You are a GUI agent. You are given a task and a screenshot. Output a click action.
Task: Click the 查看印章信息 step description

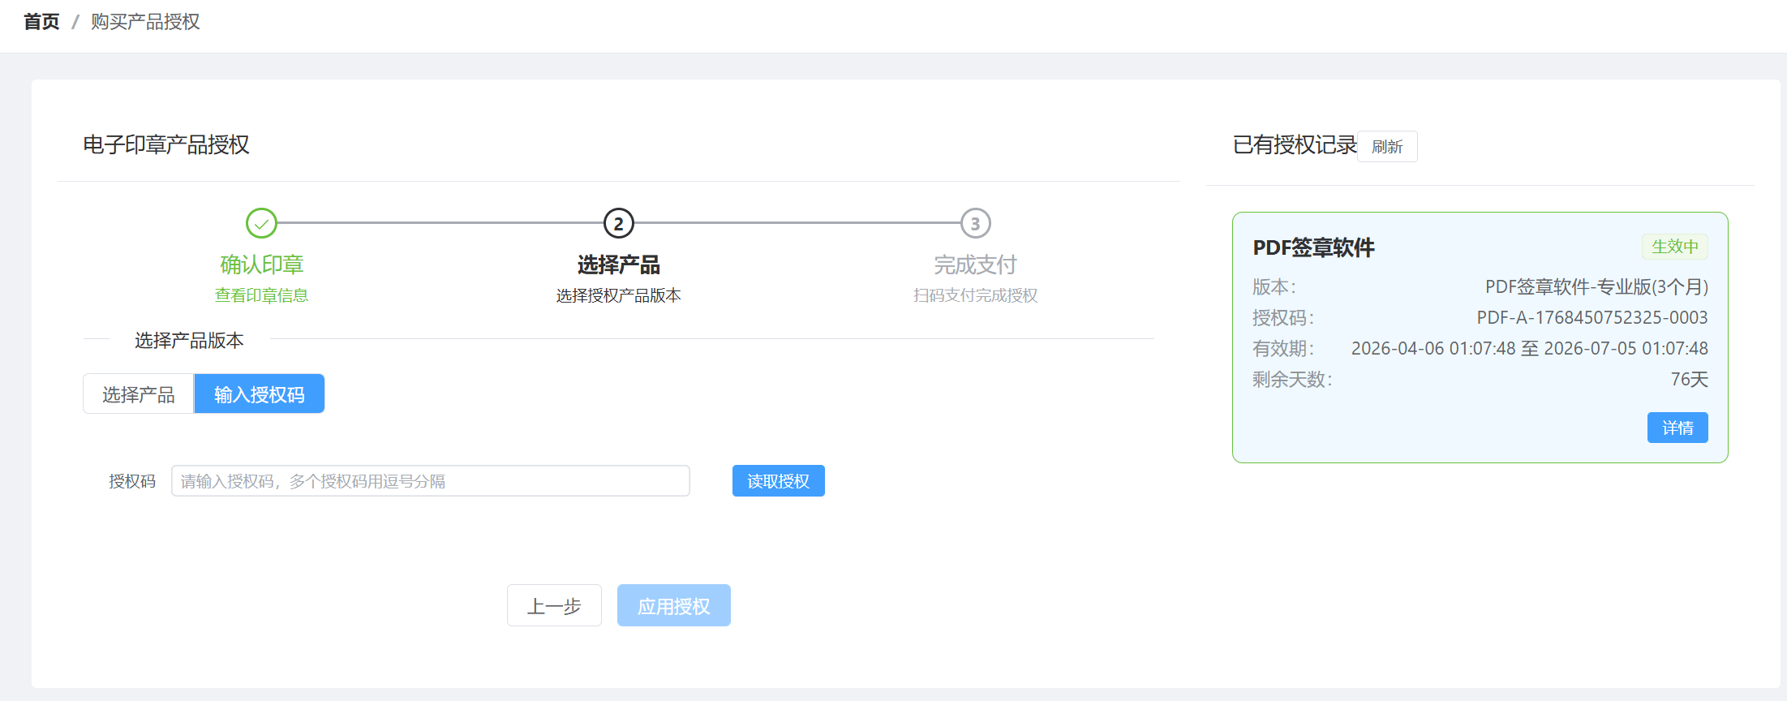pyautogui.click(x=261, y=295)
